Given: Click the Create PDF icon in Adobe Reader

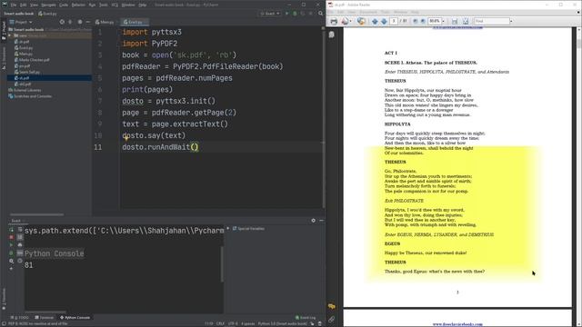Looking at the screenshot, I should (345, 21).
